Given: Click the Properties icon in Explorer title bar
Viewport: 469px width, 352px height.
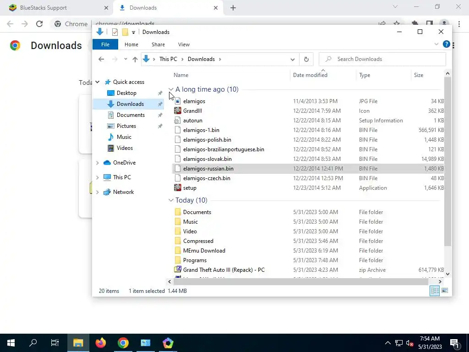Looking at the screenshot, I should click(x=115, y=32).
